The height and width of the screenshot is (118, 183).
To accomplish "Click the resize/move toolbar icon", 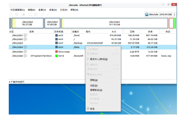I will coord(24,15).
